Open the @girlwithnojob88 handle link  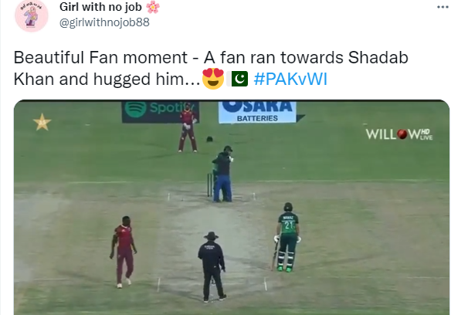(104, 22)
